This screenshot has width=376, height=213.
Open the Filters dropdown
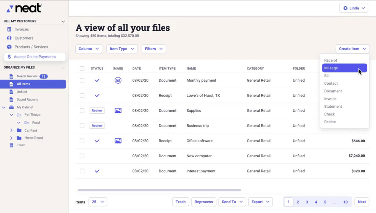tap(154, 49)
